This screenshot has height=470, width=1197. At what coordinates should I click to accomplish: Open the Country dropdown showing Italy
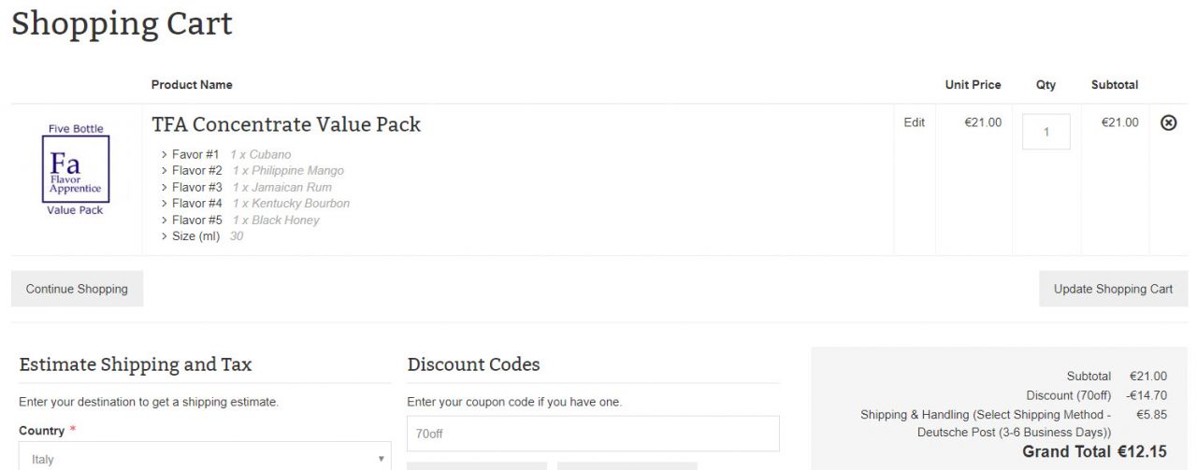click(205, 458)
